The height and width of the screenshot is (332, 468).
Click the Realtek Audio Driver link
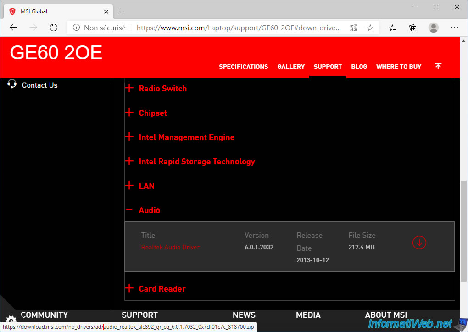pos(170,247)
